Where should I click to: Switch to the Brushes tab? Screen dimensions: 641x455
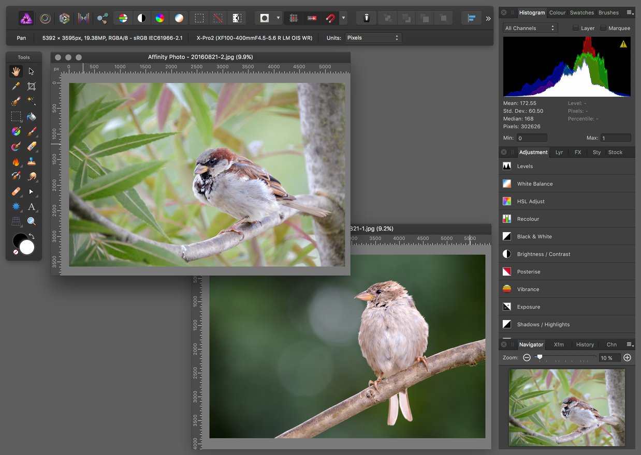(608, 12)
